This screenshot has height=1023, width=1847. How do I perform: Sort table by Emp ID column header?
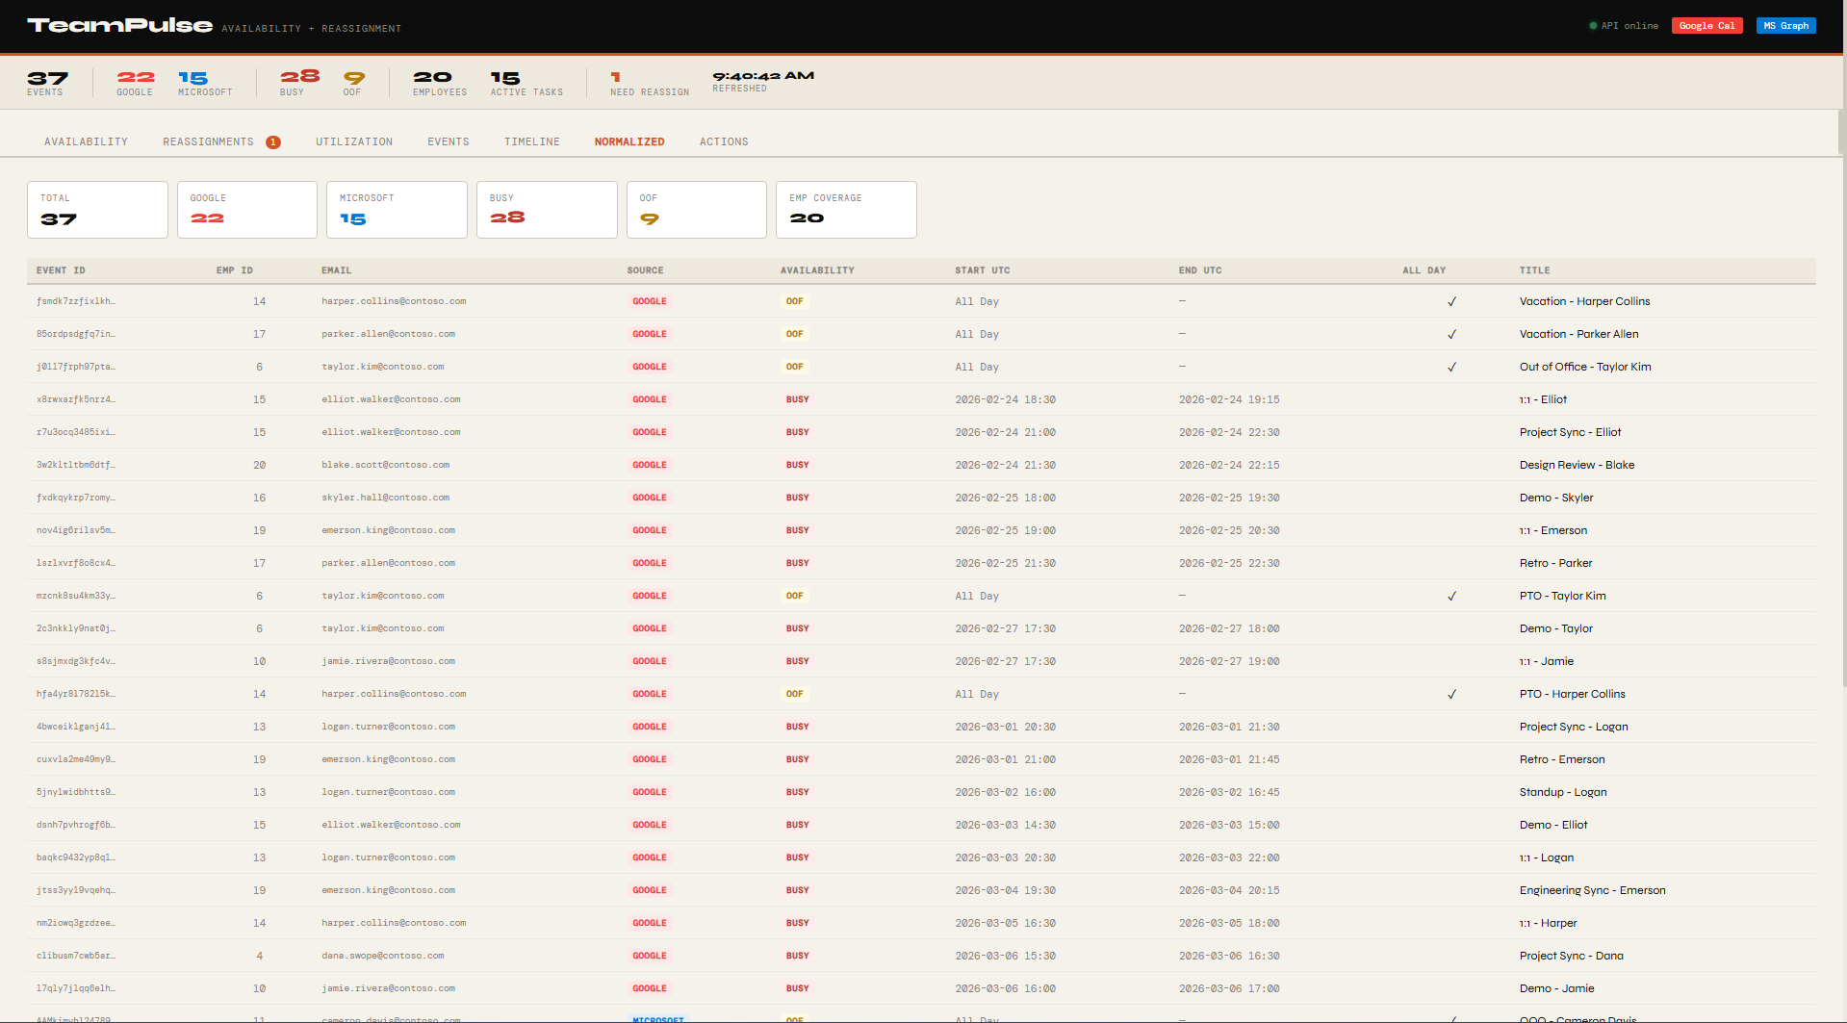tap(234, 270)
